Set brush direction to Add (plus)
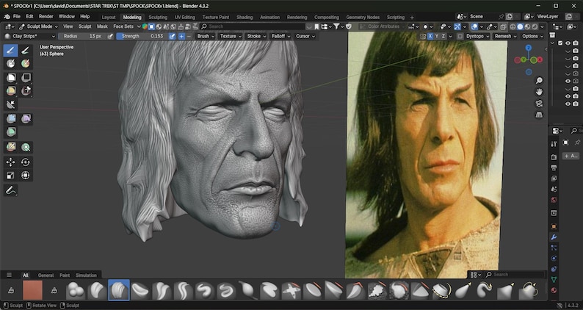 [181, 36]
